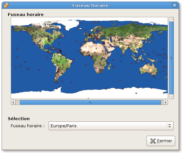The height and width of the screenshot is (153, 182).
Task: Click the up arrow of vertical scrollbar
Action: click(x=172, y=19)
